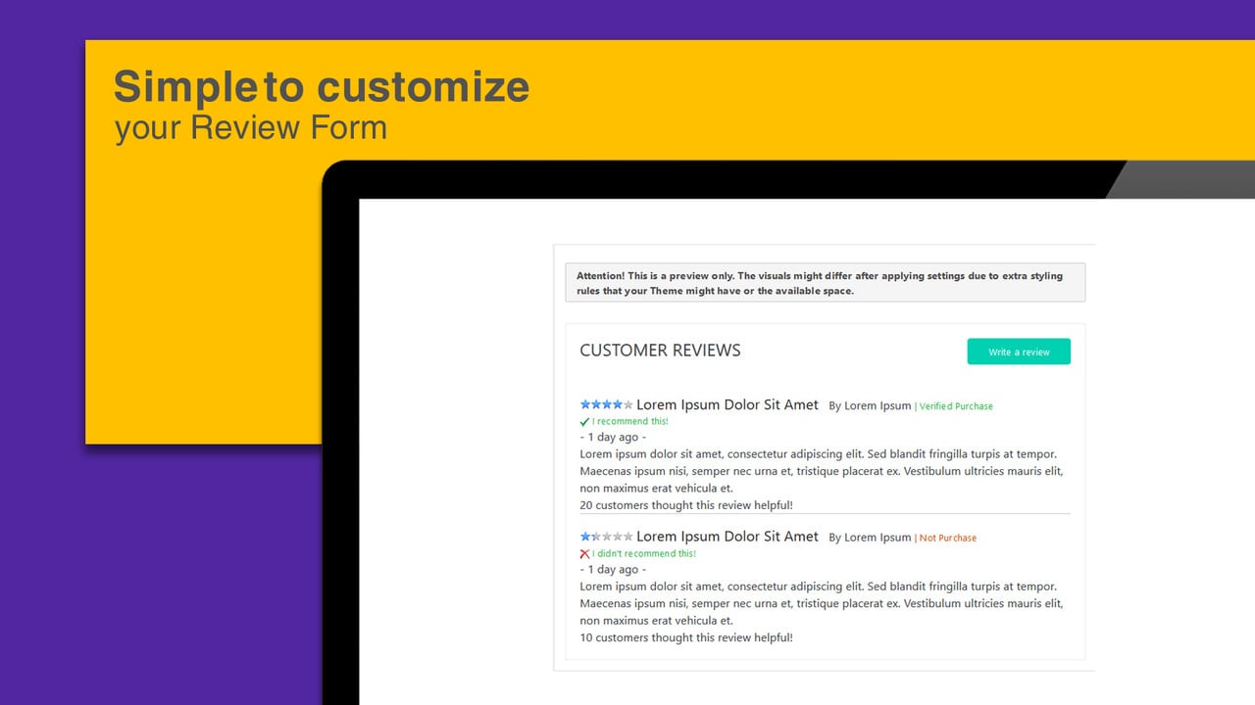This screenshot has height=705, width=1255.
Task: Click the CUSTOMER REVIEWS heading
Action: tap(660, 351)
